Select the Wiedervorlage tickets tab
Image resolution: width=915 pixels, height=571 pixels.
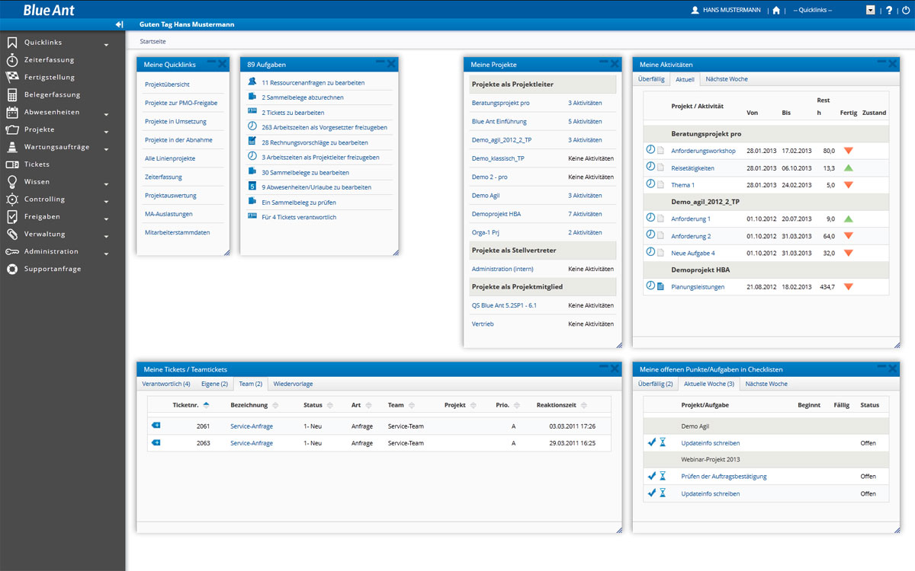click(293, 384)
